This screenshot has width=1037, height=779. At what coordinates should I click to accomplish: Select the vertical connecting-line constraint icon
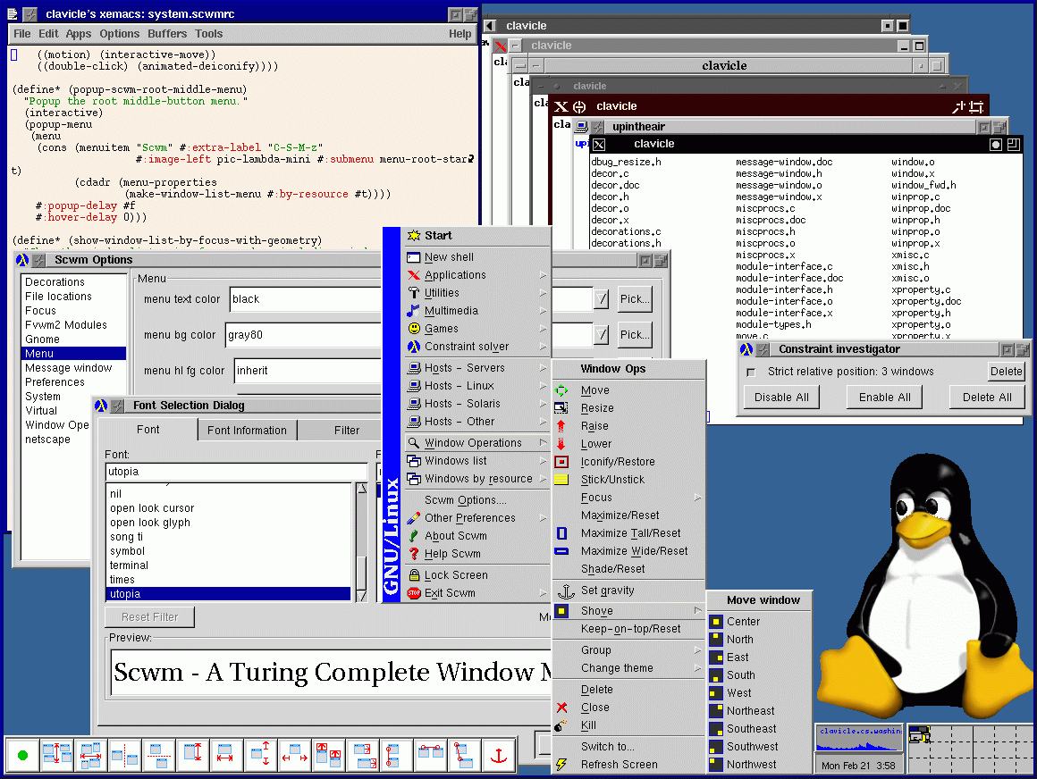tap(396, 755)
